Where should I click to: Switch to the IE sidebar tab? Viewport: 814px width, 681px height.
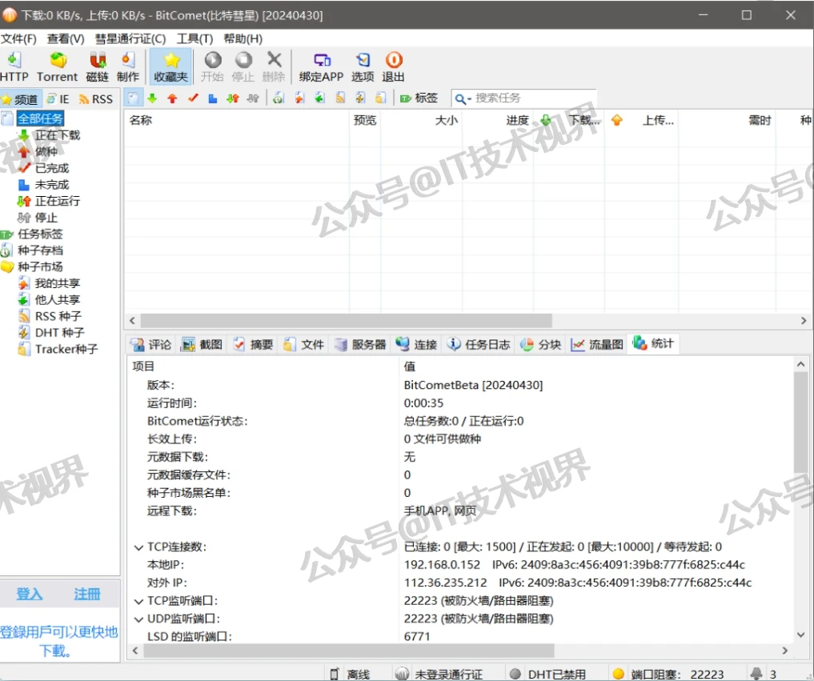[58, 99]
